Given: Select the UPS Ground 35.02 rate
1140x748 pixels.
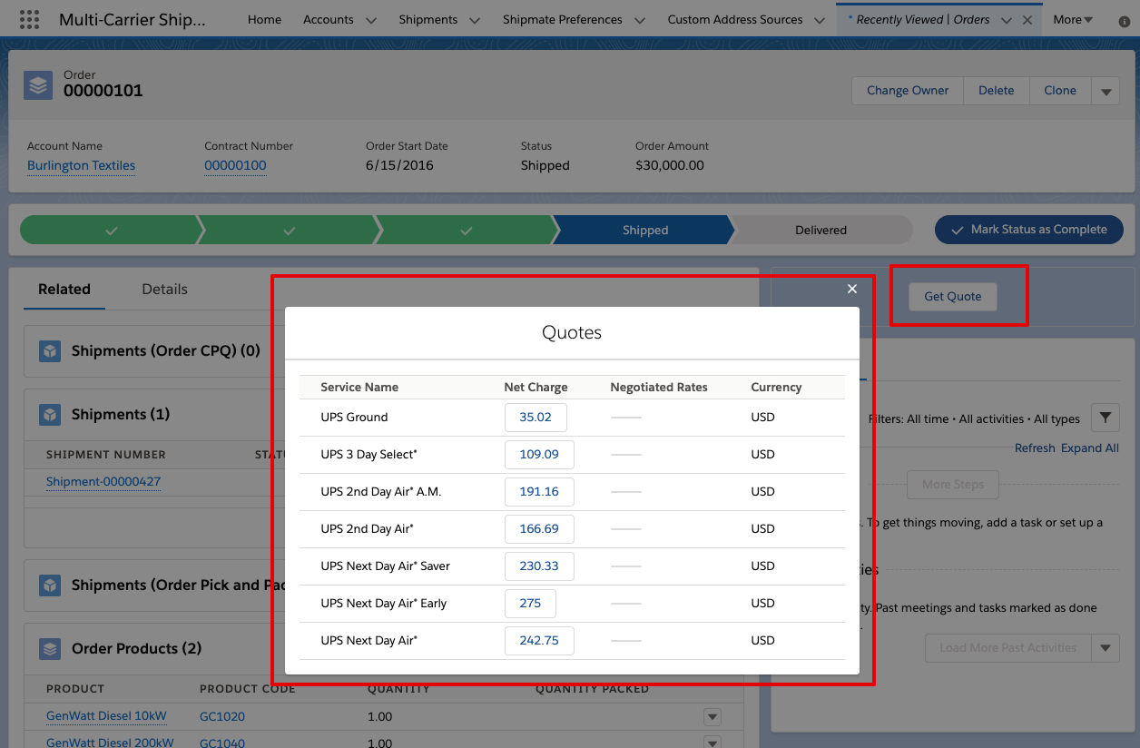Looking at the screenshot, I should (x=536, y=418).
